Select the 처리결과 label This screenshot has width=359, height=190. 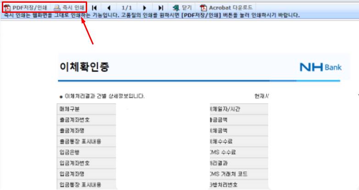(219, 163)
